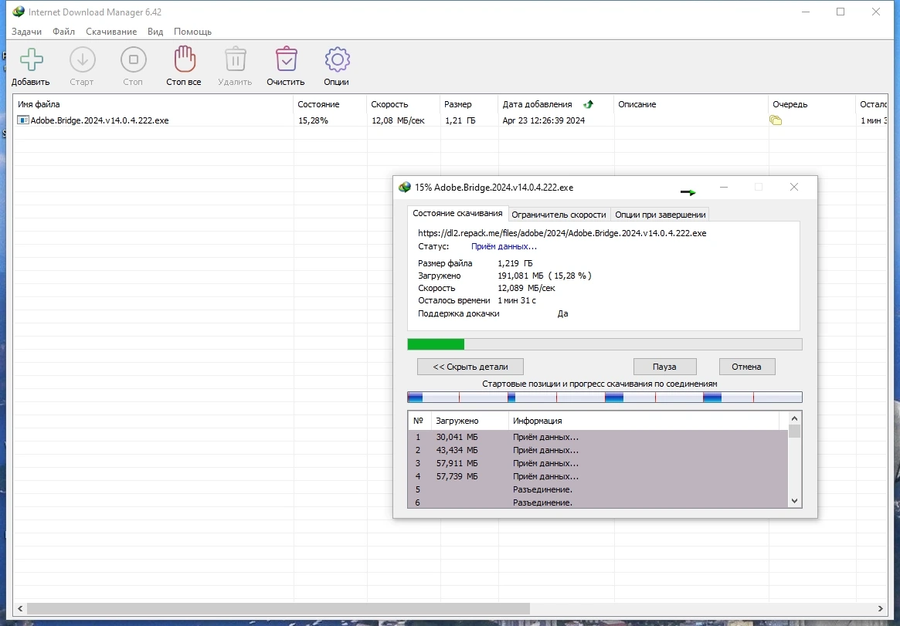
Task: Maximize the Internet Download Manager main window
Action: click(x=841, y=12)
